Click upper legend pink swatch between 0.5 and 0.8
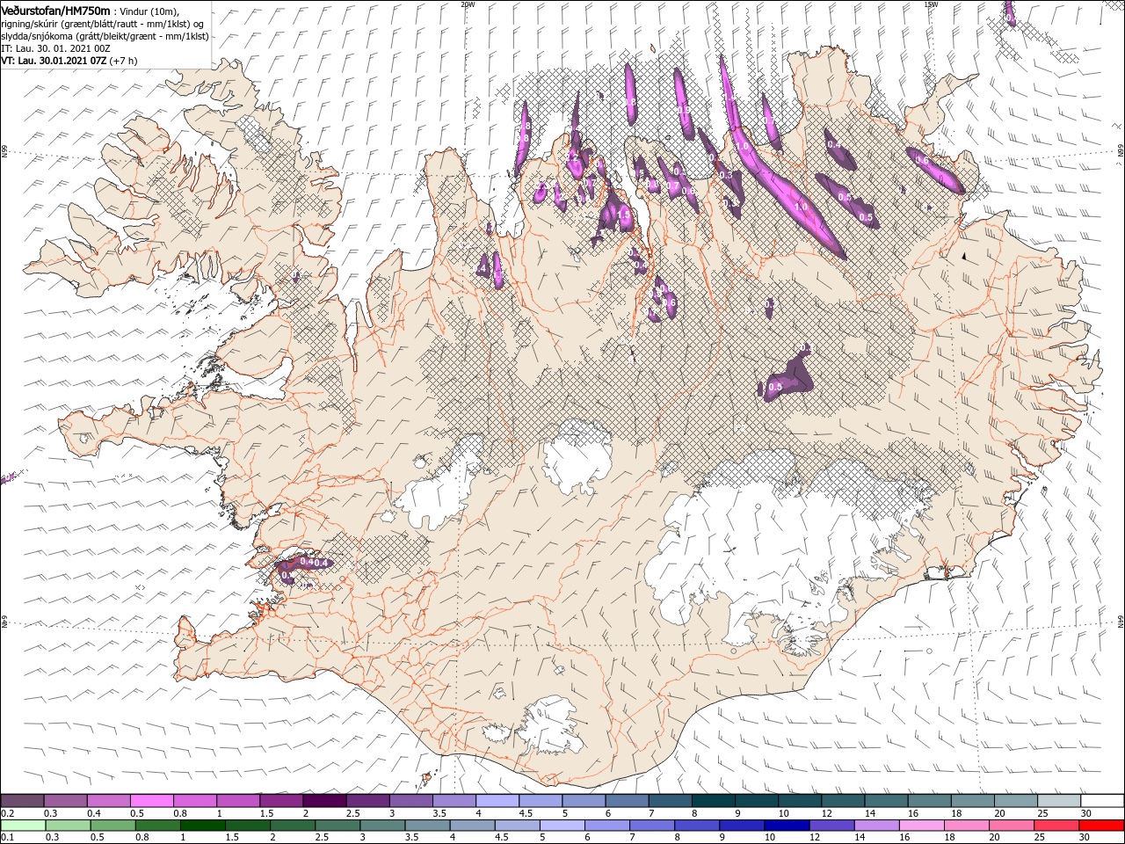 point(151,801)
